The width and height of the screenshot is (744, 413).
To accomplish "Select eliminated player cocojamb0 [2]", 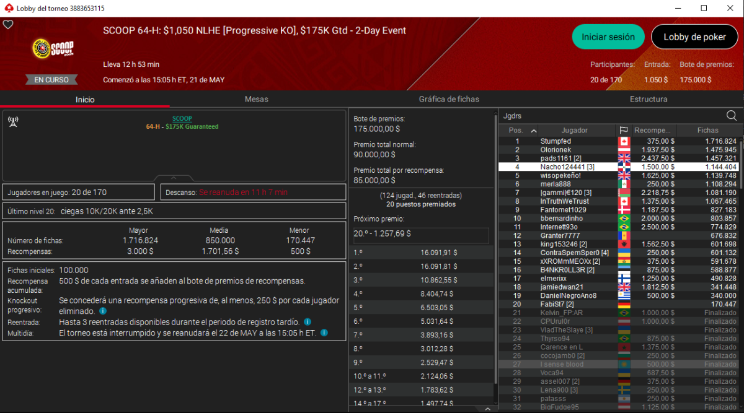I will 619,355.
